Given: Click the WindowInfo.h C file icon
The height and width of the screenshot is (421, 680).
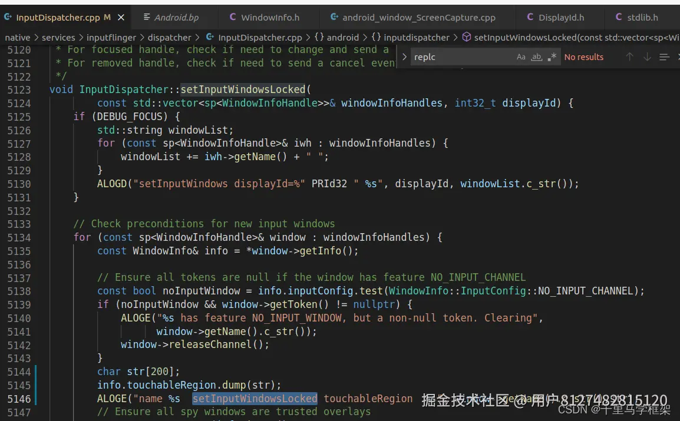Looking at the screenshot, I should (x=232, y=17).
